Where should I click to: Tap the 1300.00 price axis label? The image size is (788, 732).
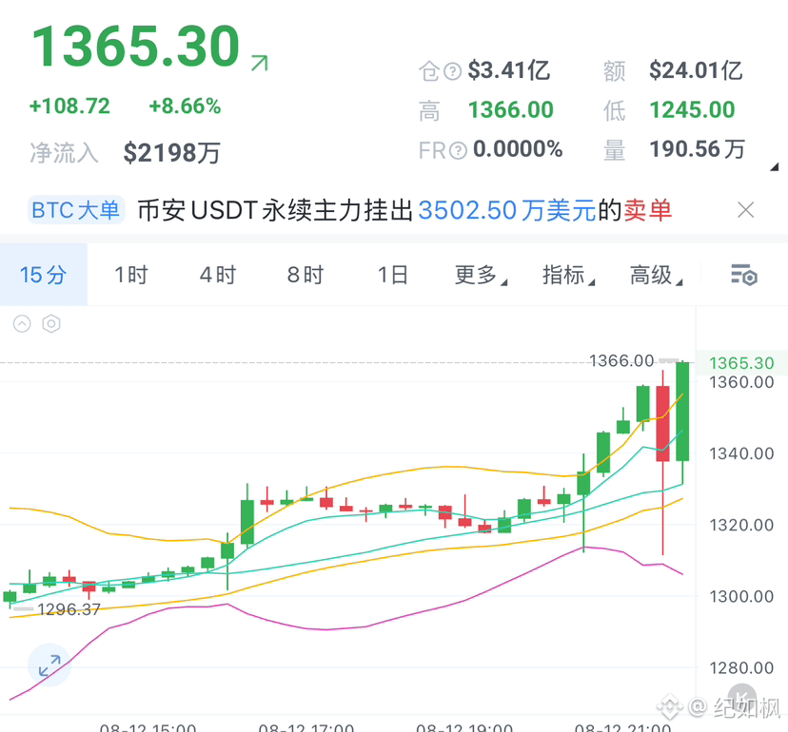pos(741,596)
